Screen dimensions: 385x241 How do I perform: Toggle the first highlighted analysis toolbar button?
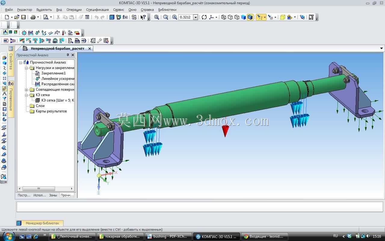tap(5, 33)
